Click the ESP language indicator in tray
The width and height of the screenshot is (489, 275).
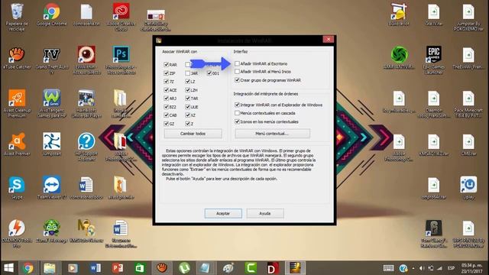[451, 268]
